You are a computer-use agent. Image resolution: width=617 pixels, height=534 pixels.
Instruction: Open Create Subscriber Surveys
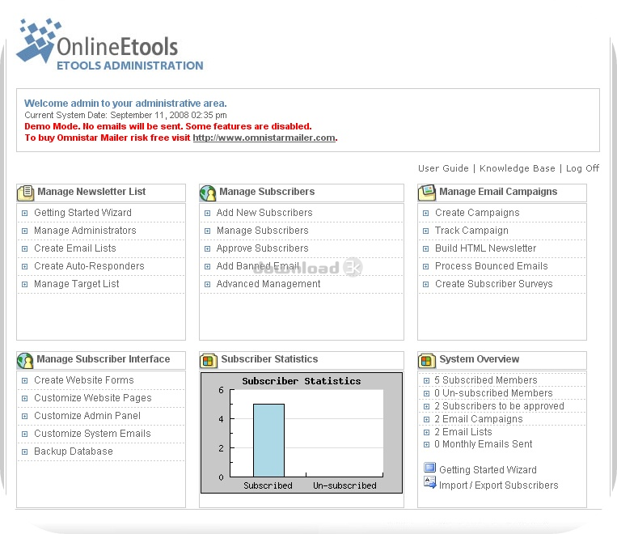493,283
